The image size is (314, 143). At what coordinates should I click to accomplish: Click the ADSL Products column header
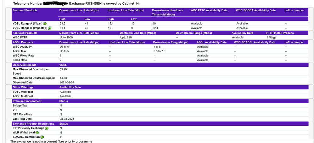(23, 42)
